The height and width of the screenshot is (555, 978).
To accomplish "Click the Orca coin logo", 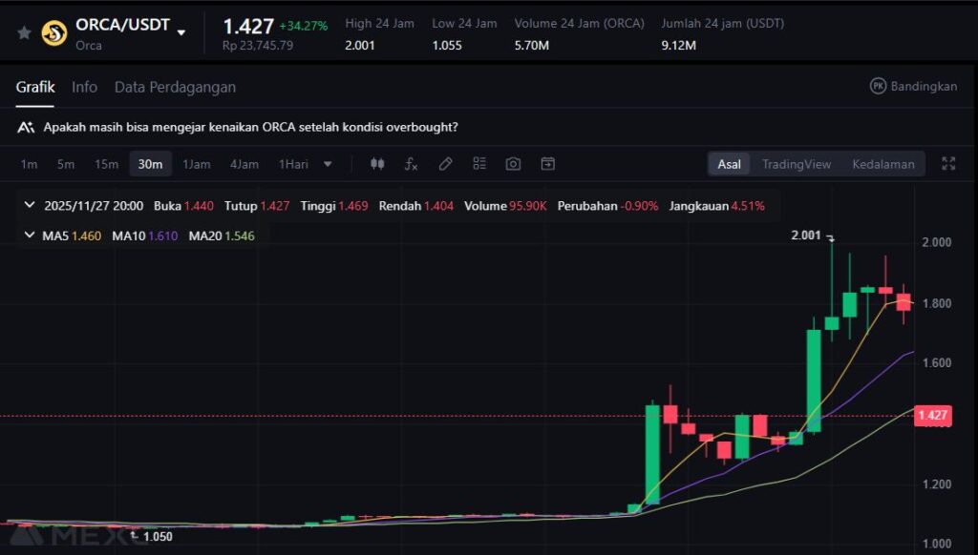I will [x=54, y=32].
